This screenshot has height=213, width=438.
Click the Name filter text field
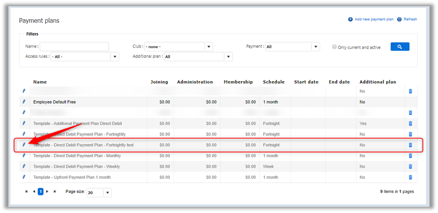74,47
